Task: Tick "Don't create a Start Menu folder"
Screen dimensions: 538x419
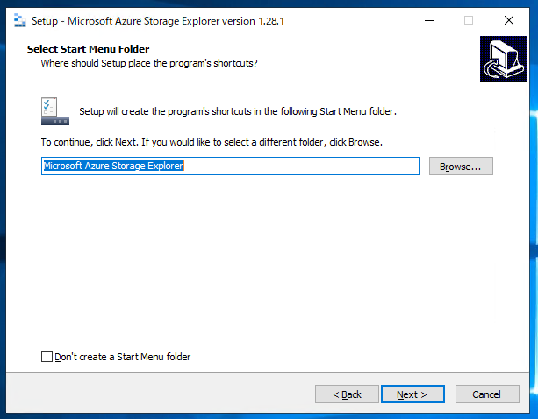Action: tap(47, 356)
